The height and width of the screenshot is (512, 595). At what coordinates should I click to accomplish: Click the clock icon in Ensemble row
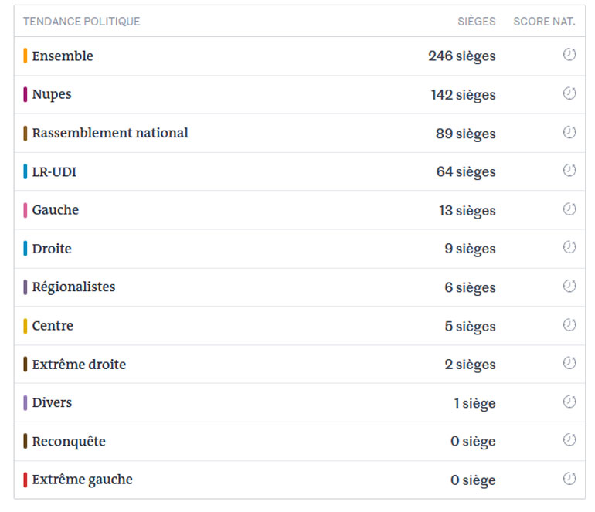(x=569, y=55)
